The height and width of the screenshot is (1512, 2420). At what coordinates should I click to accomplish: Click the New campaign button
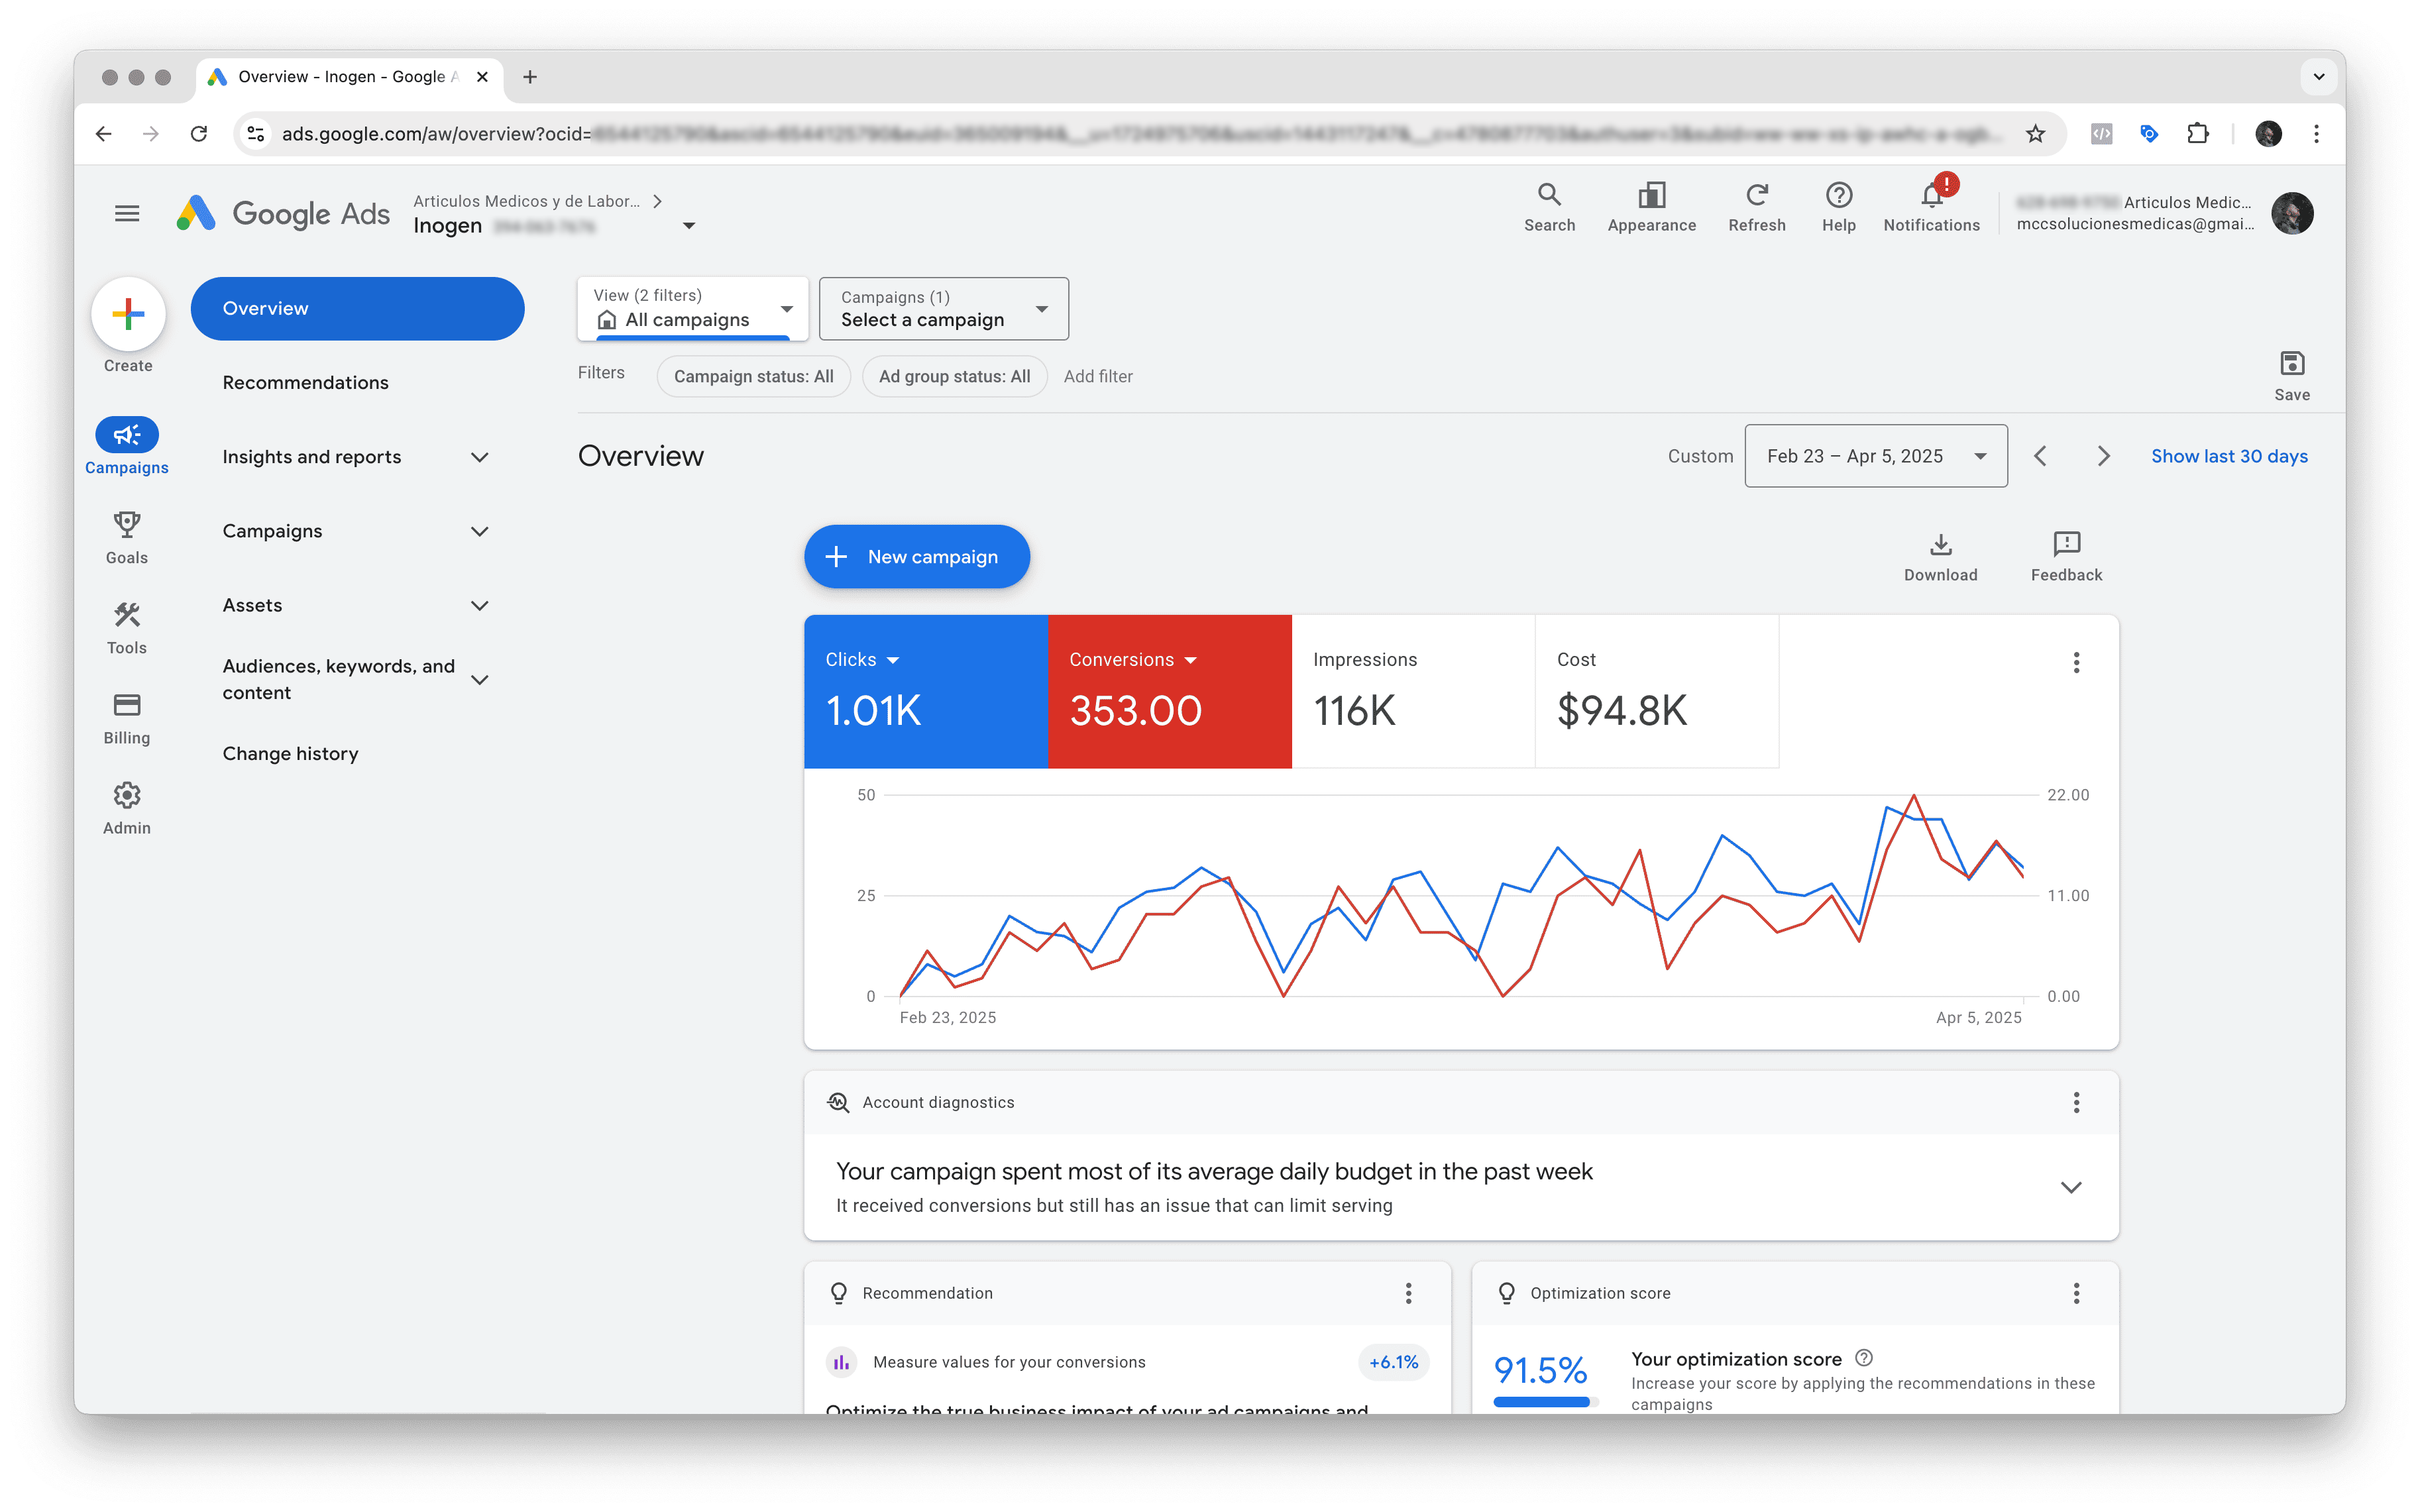pos(916,557)
